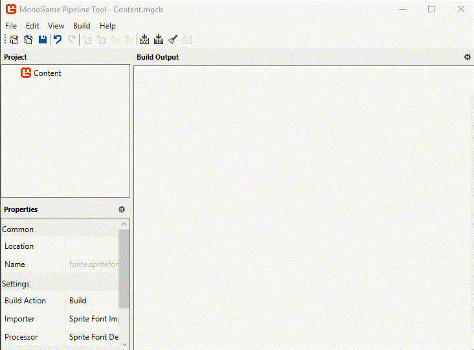This screenshot has height=350, width=474.
Task: Open the View menu
Action: click(56, 26)
